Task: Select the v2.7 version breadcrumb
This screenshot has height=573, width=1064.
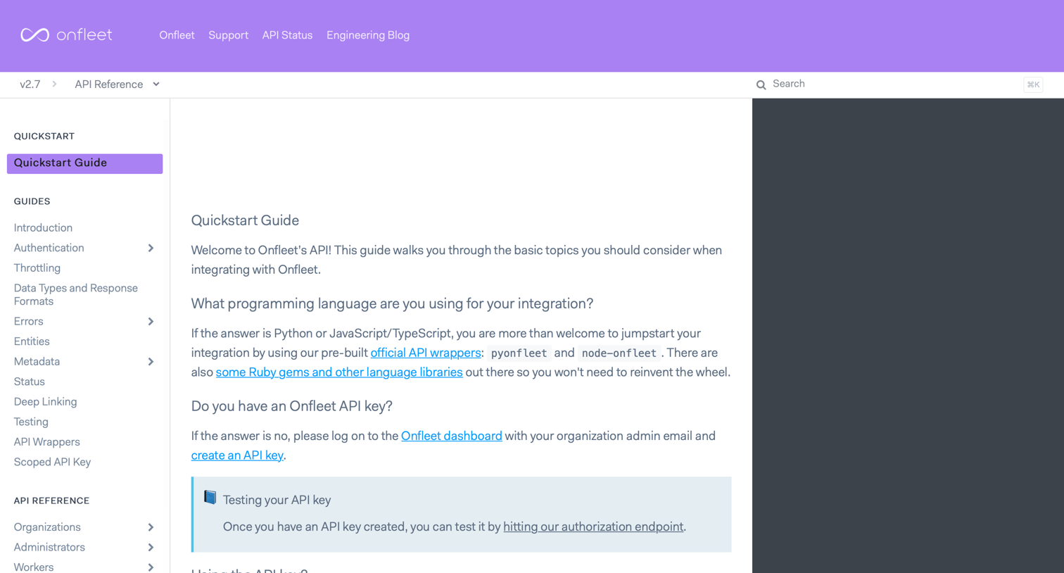Action: coord(30,84)
